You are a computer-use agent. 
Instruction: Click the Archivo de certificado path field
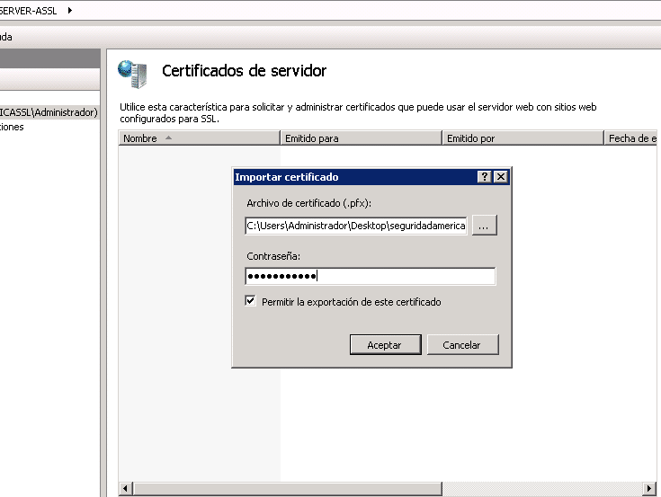(x=356, y=226)
